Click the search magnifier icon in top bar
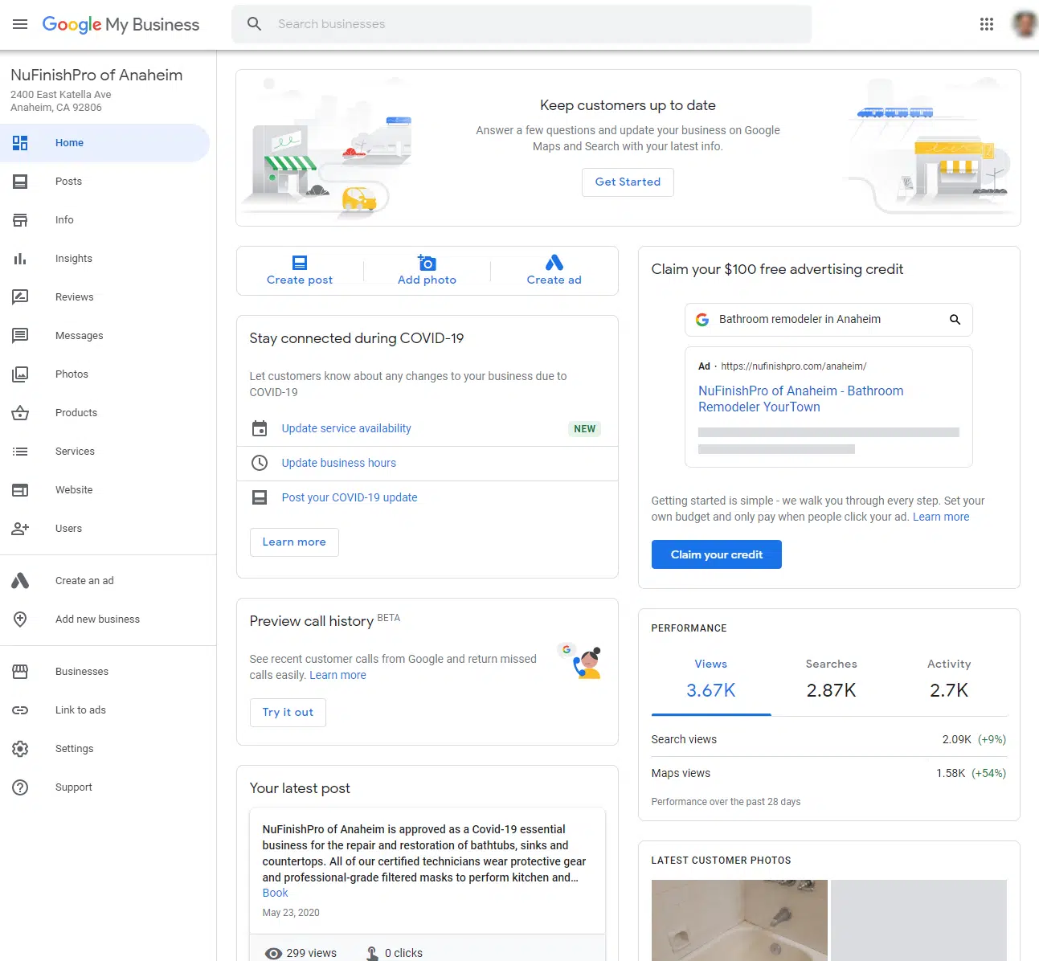This screenshot has width=1039, height=961. (254, 24)
